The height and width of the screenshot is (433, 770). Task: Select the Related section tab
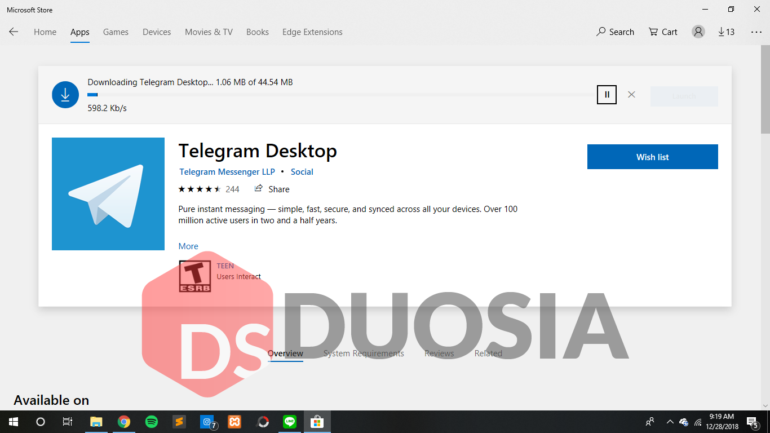[x=488, y=354]
